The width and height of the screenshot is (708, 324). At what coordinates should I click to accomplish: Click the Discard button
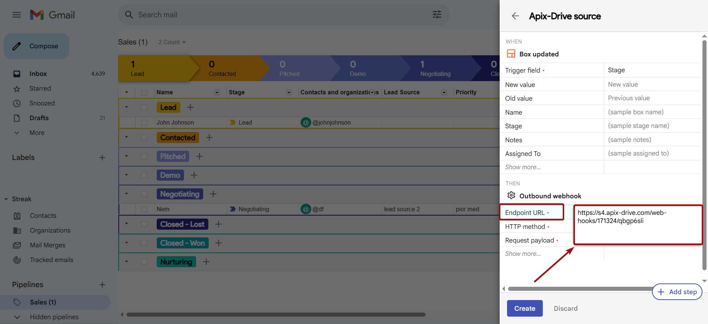(566, 309)
